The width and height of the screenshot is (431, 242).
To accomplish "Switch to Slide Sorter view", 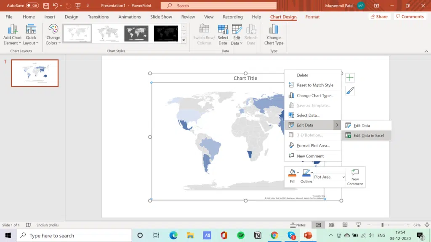I will pos(332,225).
